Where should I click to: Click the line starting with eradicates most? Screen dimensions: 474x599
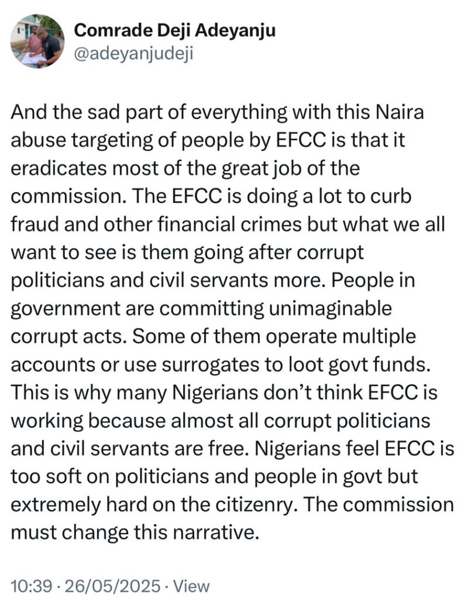pyautogui.click(x=185, y=168)
